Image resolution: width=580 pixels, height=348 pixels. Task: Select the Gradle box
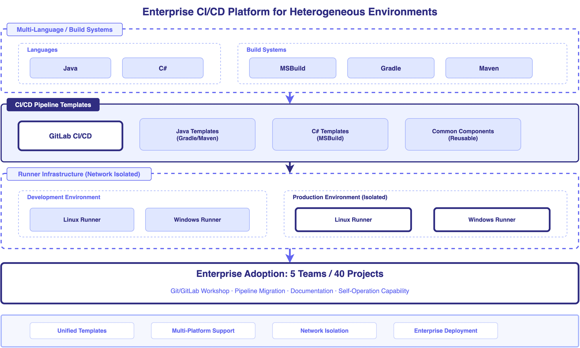tap(391, 68)
